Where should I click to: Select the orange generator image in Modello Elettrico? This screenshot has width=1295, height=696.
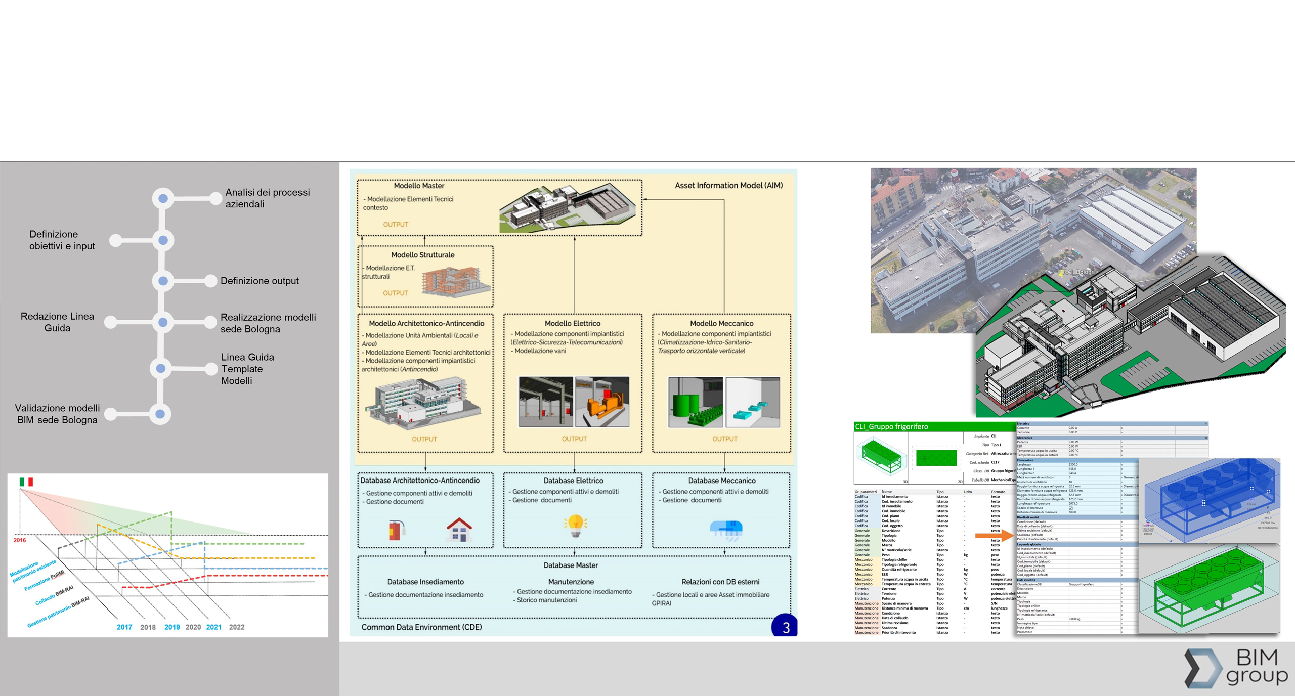[x=602, y=402]
